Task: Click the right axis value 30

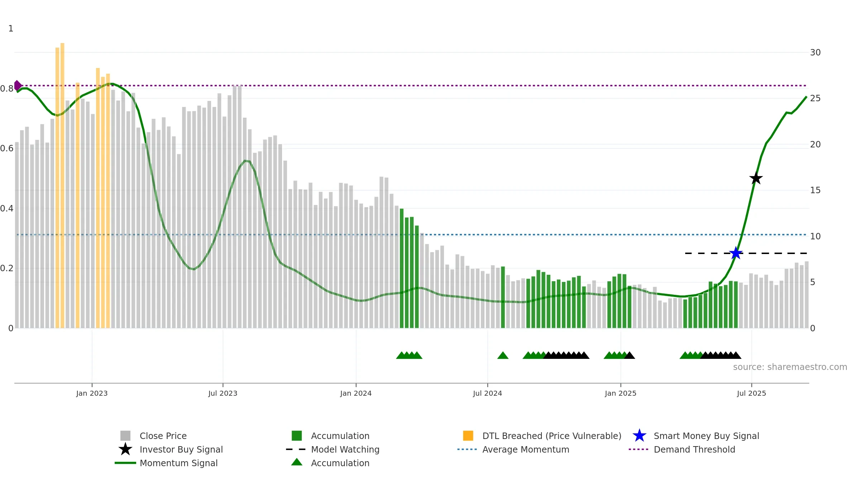Action: tap(815, 53)
